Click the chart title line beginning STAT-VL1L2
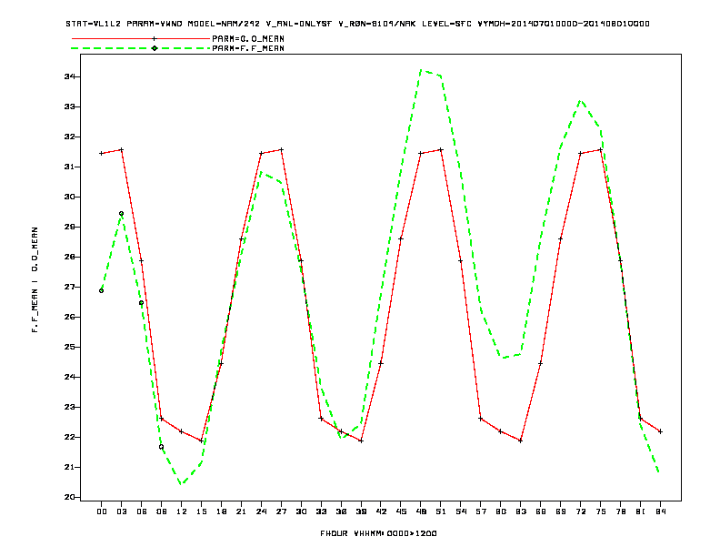The height and width of the screenshot is (557, 720). coord(357,24)
